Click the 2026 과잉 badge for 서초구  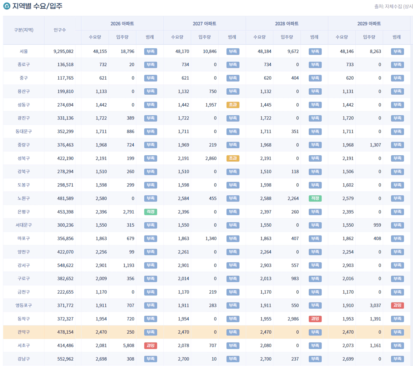pyautogui.click(x=150, y=345)
